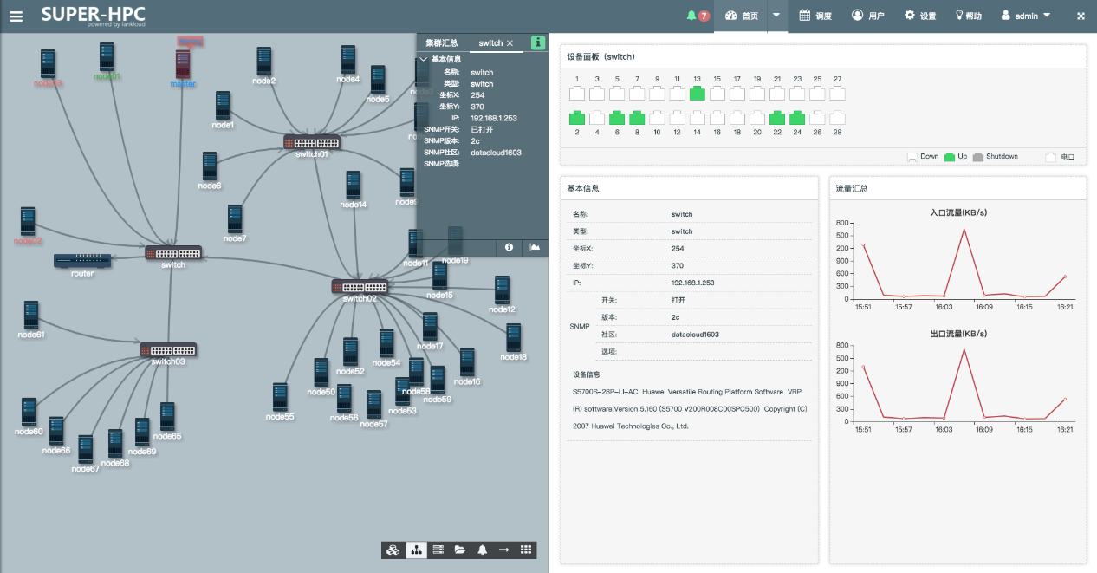Open the hamburger sidebar menu
Image resolution: width=1097 pixels, height=573 pixels.
[x=16, y=16]
